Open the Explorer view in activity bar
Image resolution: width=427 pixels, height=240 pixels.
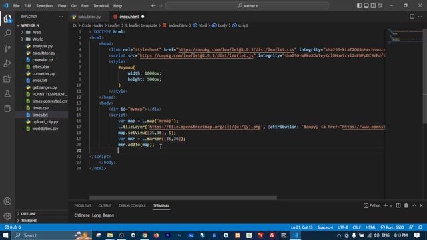[7, 19]
